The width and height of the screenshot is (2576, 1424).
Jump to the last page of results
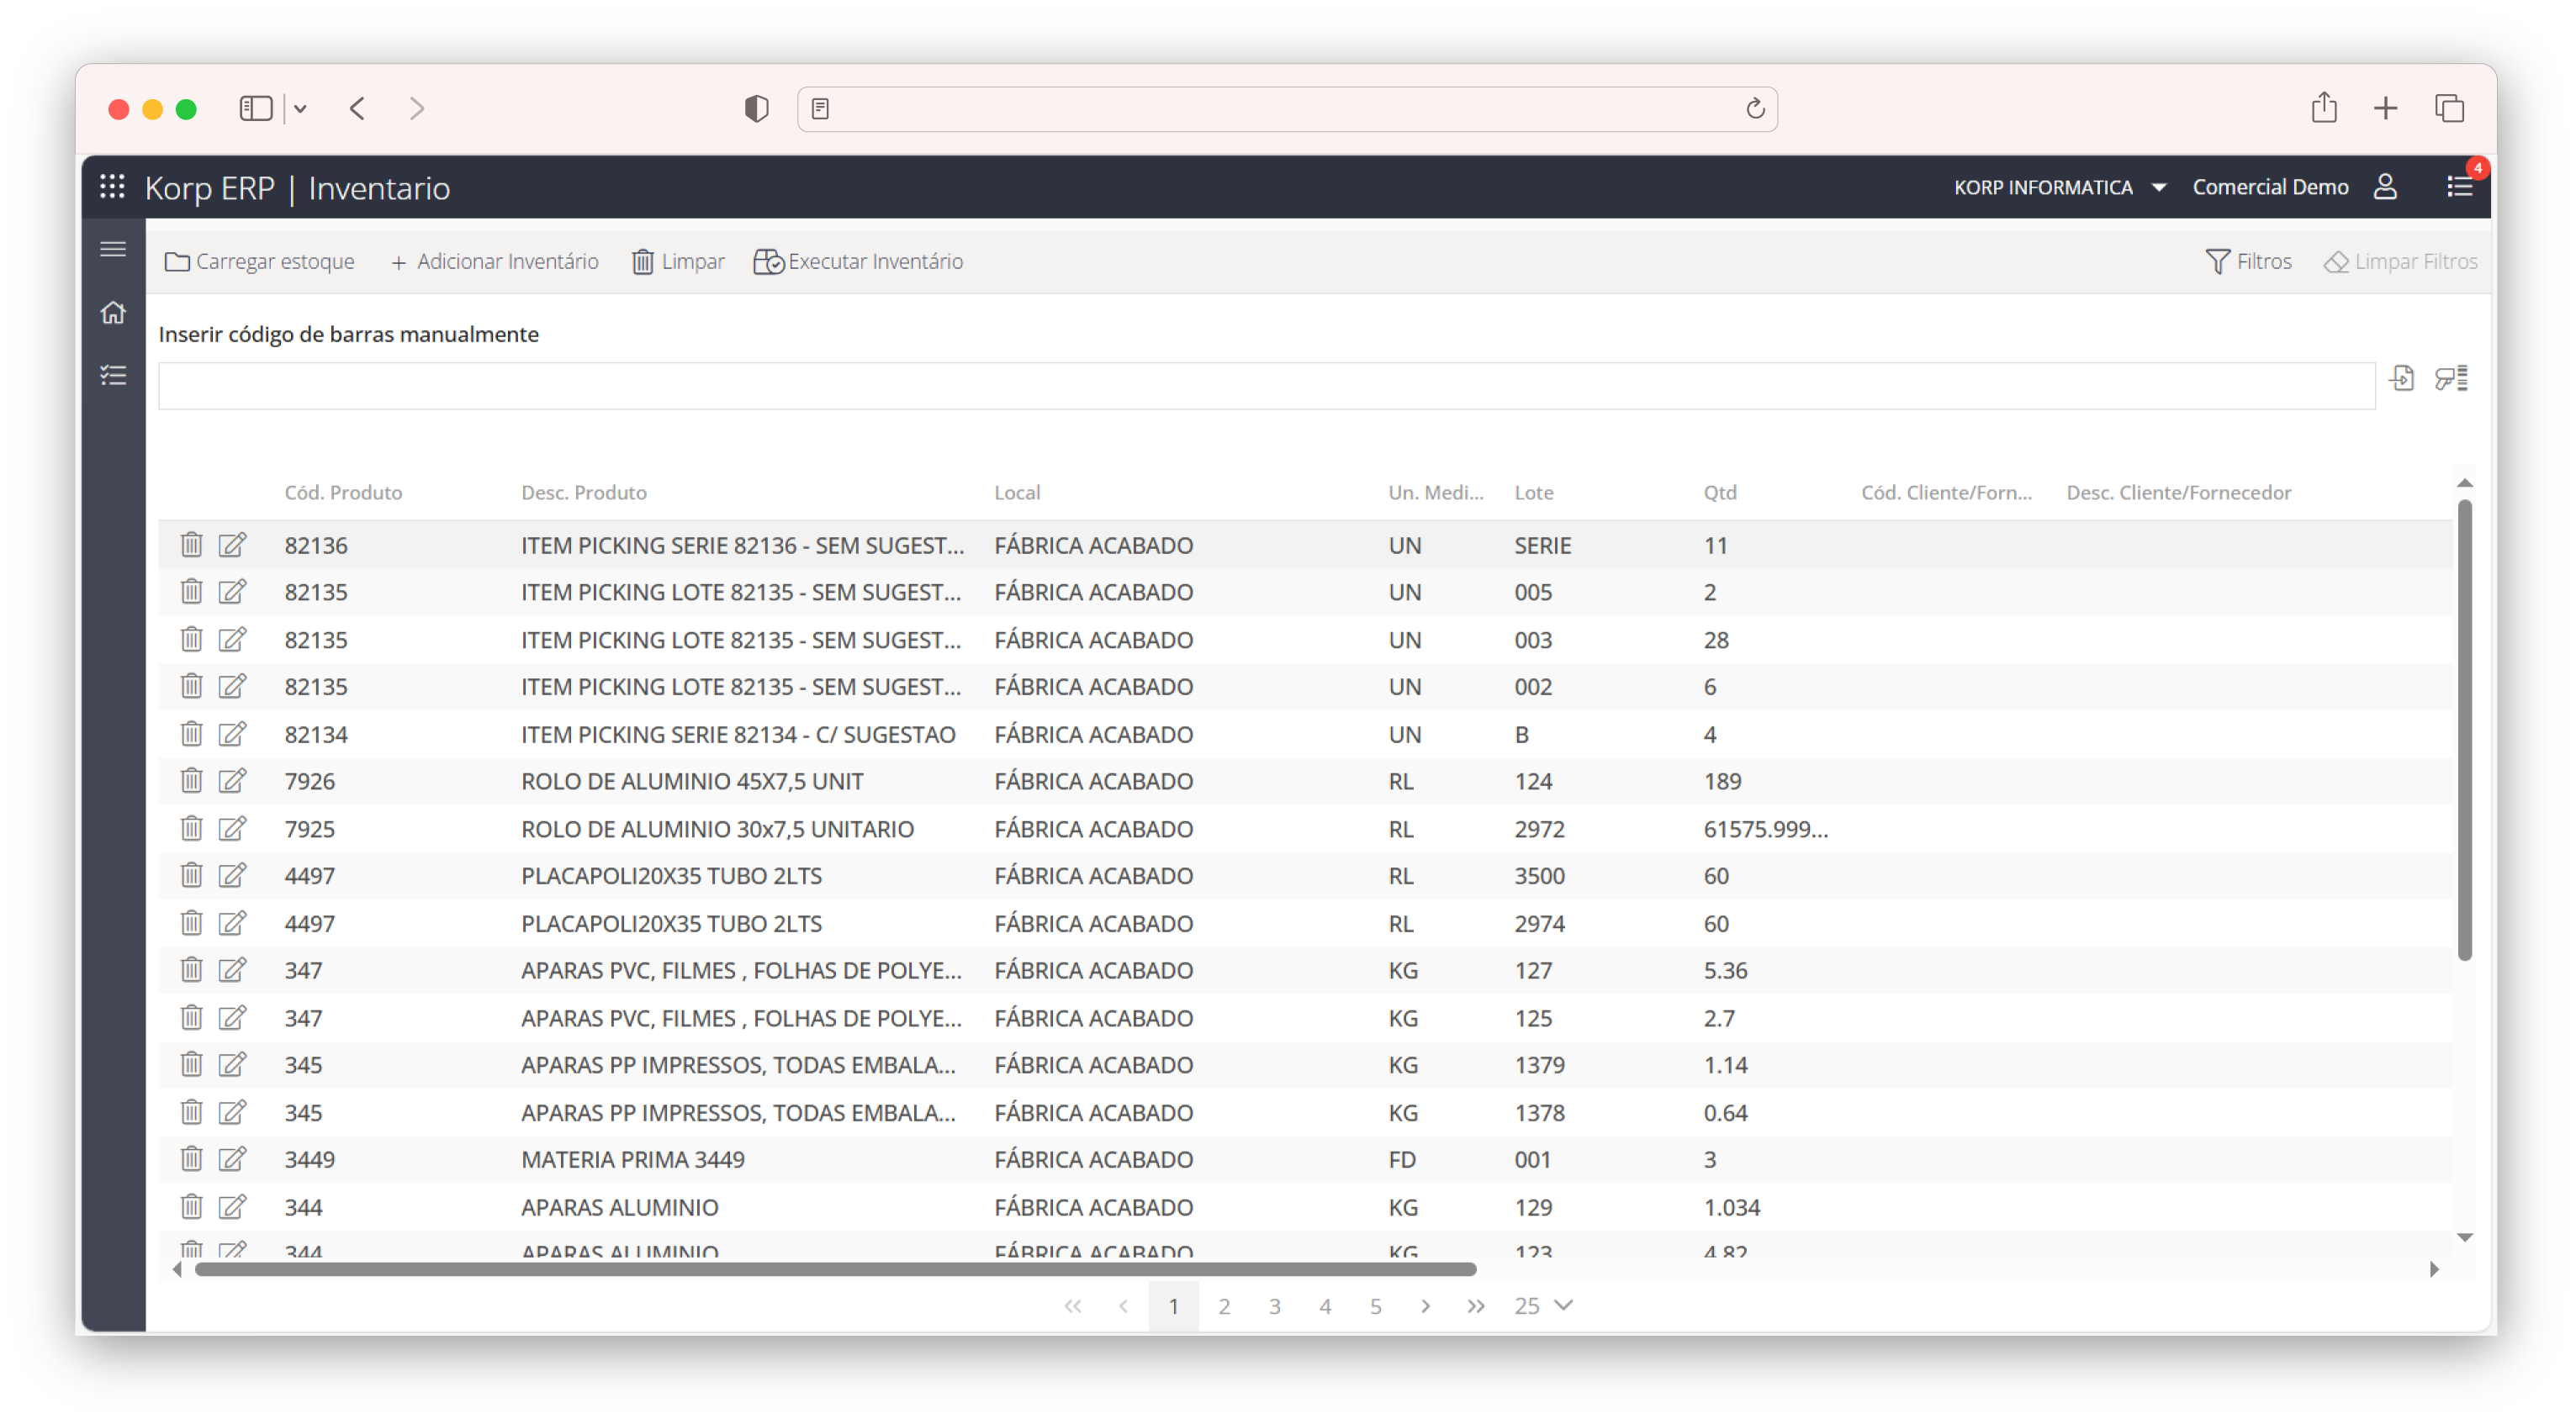(1475, 1306)
